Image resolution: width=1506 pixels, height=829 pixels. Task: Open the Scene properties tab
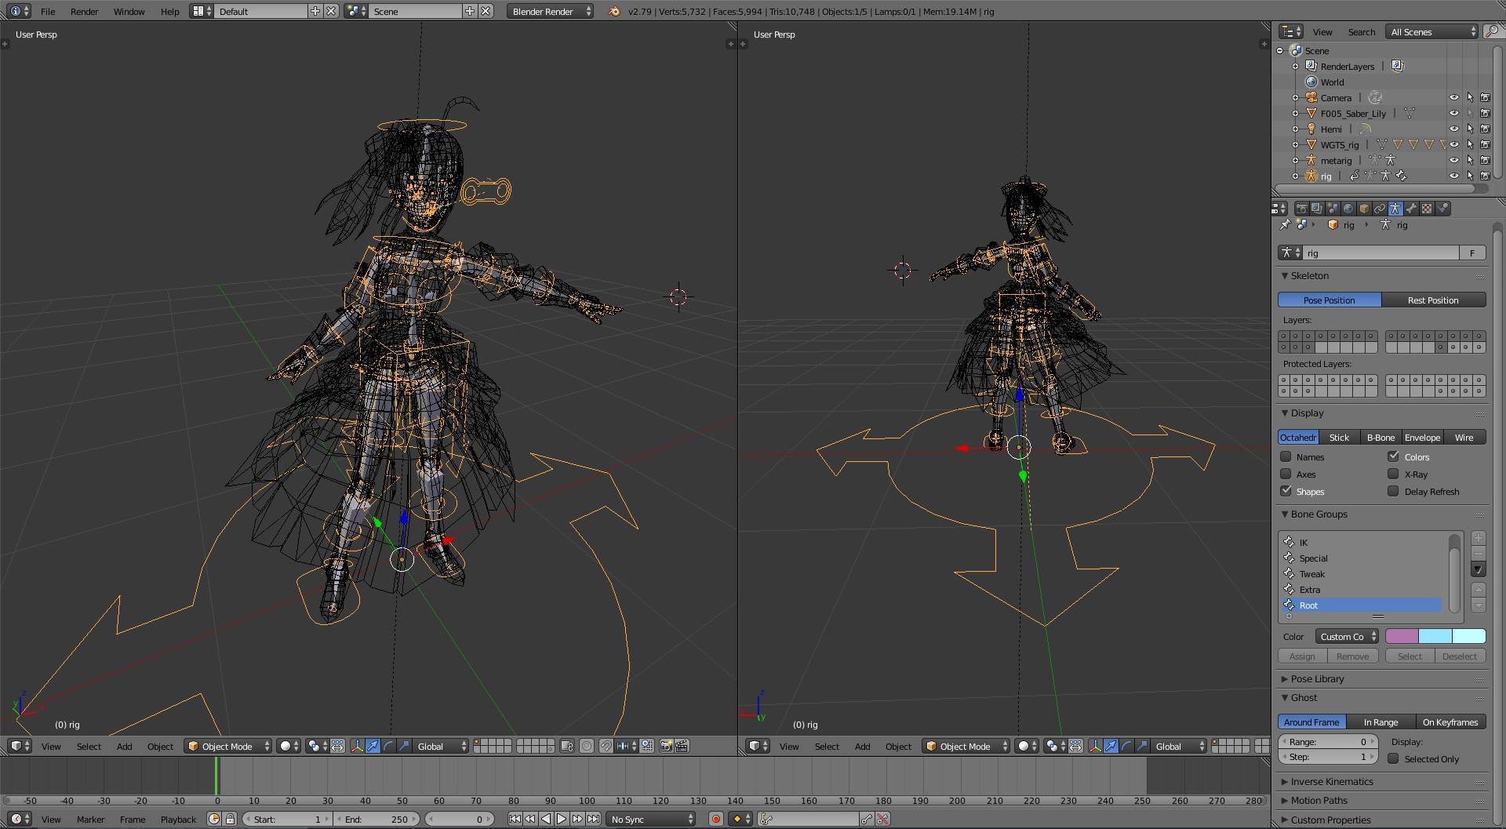[1333, 209]
